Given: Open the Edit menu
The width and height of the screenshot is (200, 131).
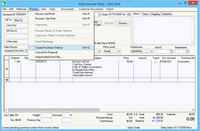Looking at the screenshot, I should tap(11, 9).
